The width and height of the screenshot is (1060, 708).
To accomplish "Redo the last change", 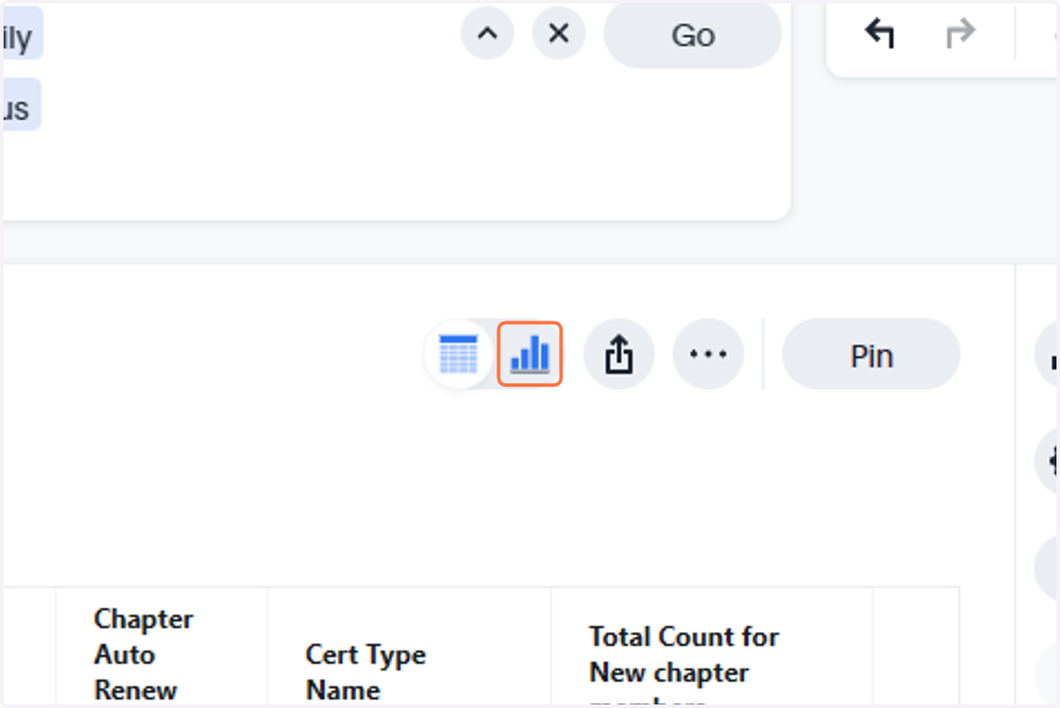I will [x=960, y=34].
